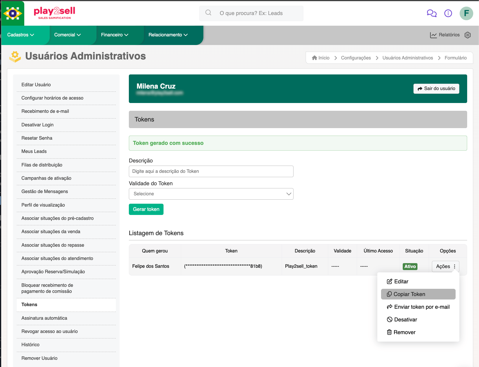
Task: Open the settings gear icon
Action: pyautogui.click(x=468, y=35)
